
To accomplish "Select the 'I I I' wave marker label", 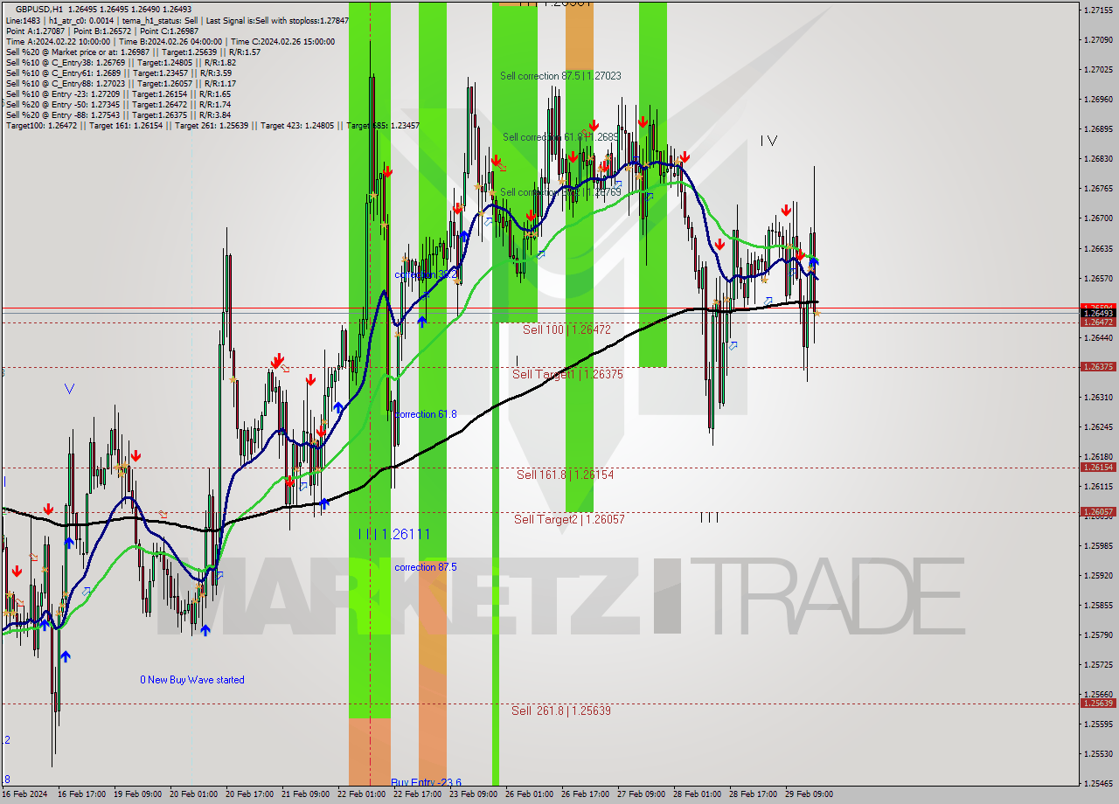I will (x=709, y=517).
